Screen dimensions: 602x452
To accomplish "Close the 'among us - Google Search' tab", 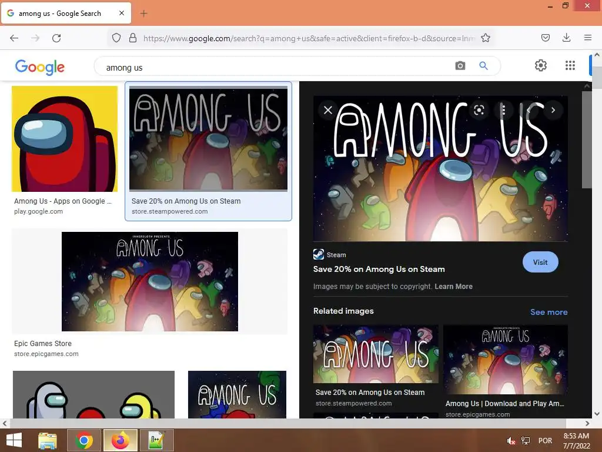I will pyautogui.click(x=122, y=13).
